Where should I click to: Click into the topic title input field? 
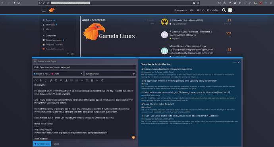tap(85, 67)
